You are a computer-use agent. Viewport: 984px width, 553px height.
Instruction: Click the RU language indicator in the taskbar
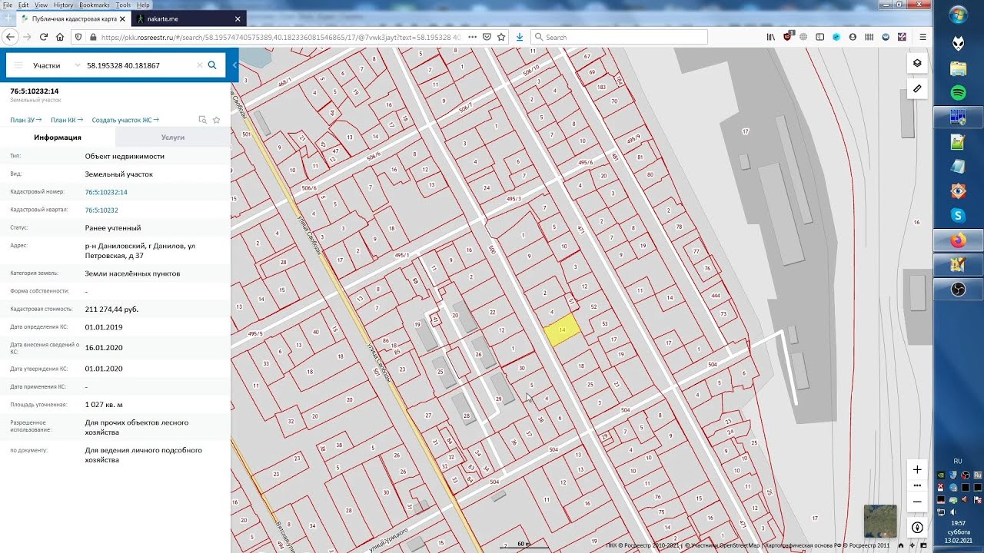pyautogui.click(x=958, y=461)
